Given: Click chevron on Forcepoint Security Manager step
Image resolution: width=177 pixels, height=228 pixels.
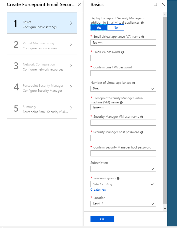Looking at the screenshot, I should click(x=71, y=87).
